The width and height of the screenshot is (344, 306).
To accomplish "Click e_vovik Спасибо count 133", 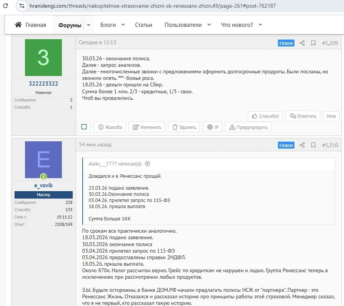I will point(69,210).
